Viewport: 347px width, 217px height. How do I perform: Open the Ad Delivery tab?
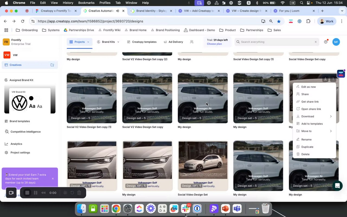173,42
